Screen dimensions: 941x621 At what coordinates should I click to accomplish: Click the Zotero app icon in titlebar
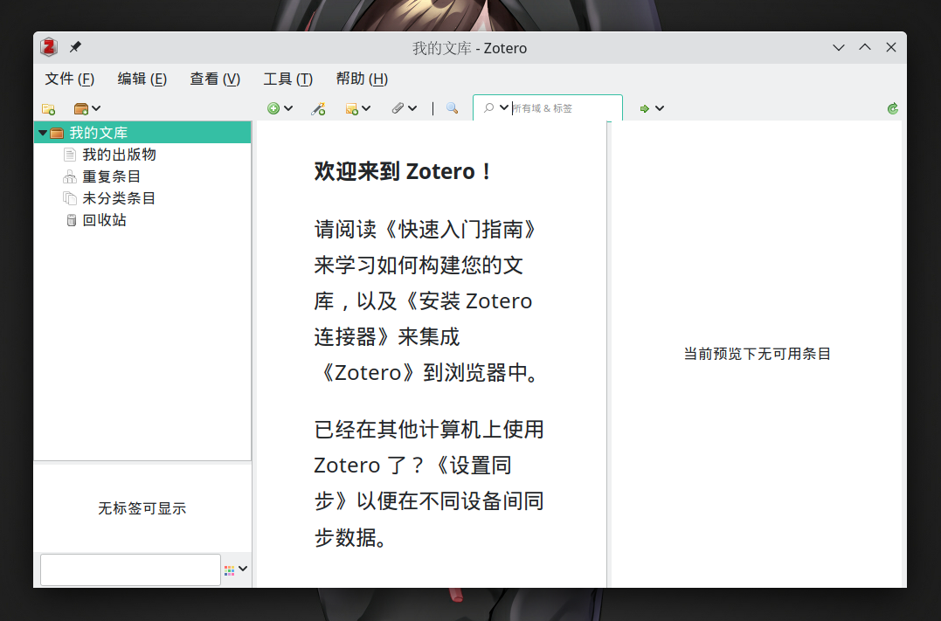click(49, 47)
